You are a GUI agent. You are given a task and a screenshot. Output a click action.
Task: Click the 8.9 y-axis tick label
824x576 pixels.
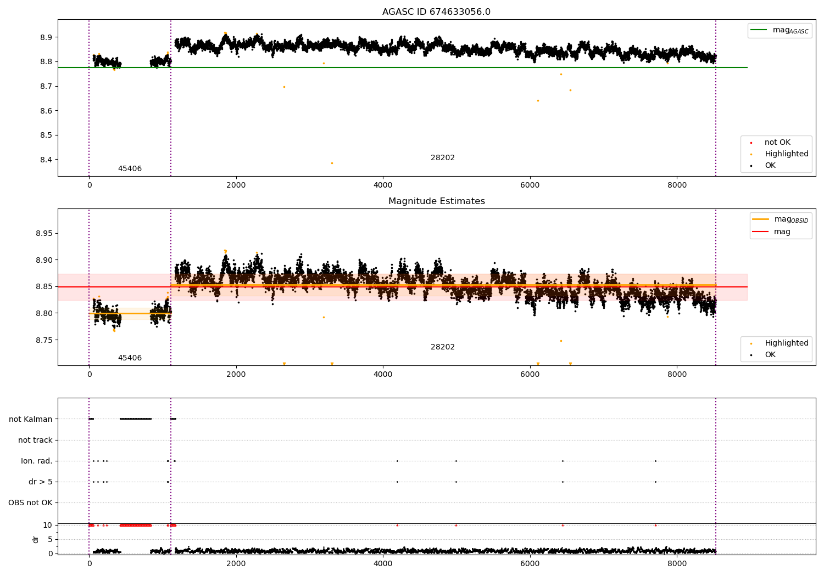(x=46, y=37)
